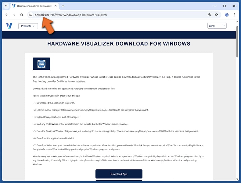This screenshot has height=183, width=241.
Task: Expand the Products dropdown
Action: [28, 26]
